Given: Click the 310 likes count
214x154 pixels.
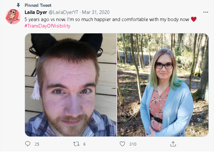Looking at the screenshot, I should point(133,144).
